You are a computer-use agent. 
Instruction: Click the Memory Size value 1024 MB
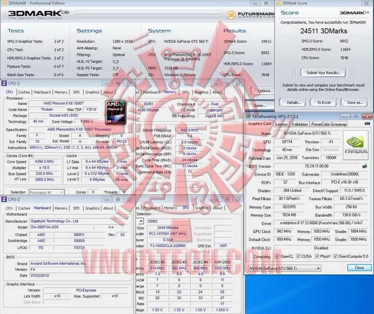pyautogui.click(x=289, y=215)
